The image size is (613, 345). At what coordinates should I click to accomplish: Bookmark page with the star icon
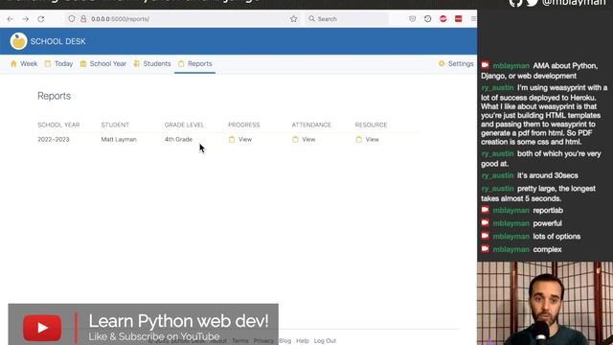pyautogui.click(x=294, y=19)
